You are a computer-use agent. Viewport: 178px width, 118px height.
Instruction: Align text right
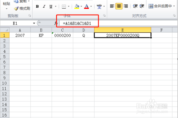(126, 6)
